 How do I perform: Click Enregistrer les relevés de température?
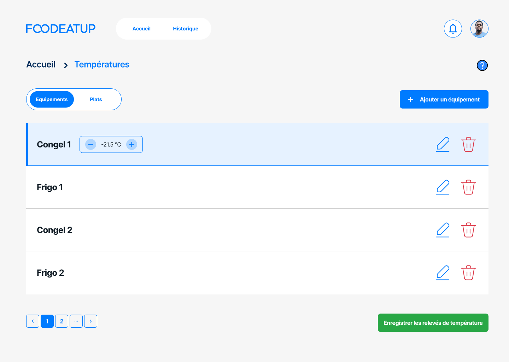(433, 323)
